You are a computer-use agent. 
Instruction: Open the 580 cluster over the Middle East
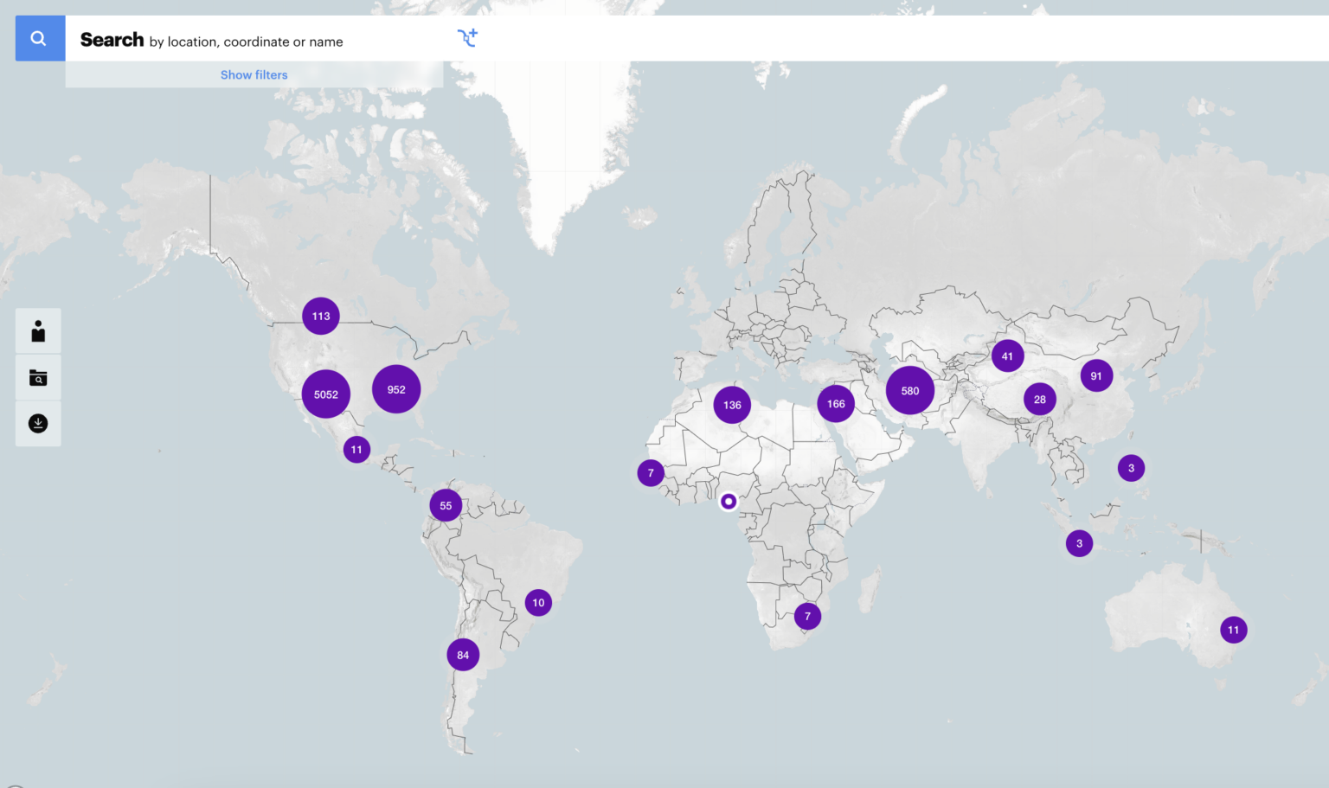909,390
